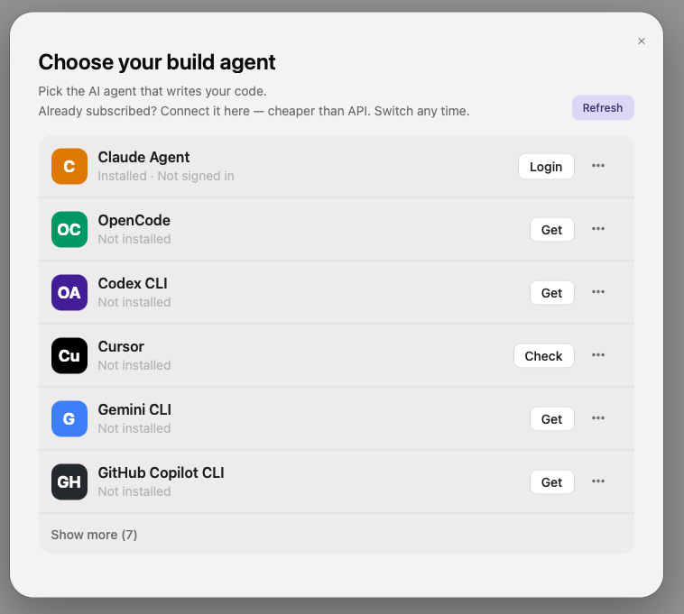Image resolution: width=684 pixels, height=614 pixels.
Task: Select the Codex CLI name text
Action: coord(133,283)
